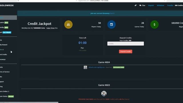The height and width of the screenshot is (103, 183).
Task: Click the checkmark icon in top navigation
Action: [136, 5]
